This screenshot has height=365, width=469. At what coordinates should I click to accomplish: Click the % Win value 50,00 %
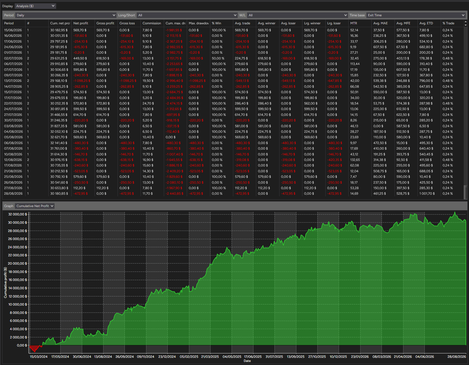pyautogui.click(x=218, y=58)
